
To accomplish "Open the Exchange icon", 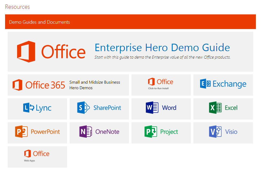I will [x=205, y=84].
